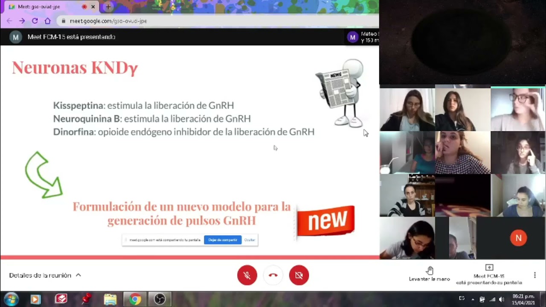Select participant in teal top tile
The image size is (546, 307).
click(407, 153)
